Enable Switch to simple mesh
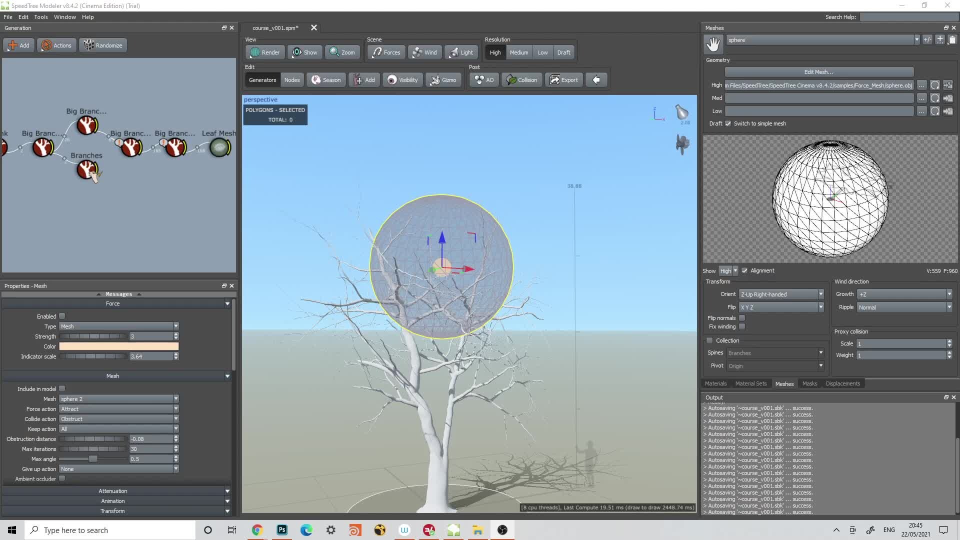The height and width of the screenshot is (540, 960). pyautogui.click(x=728, y=123)
